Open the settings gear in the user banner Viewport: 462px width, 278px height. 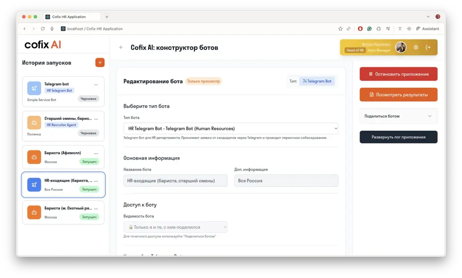click(416, 47)
